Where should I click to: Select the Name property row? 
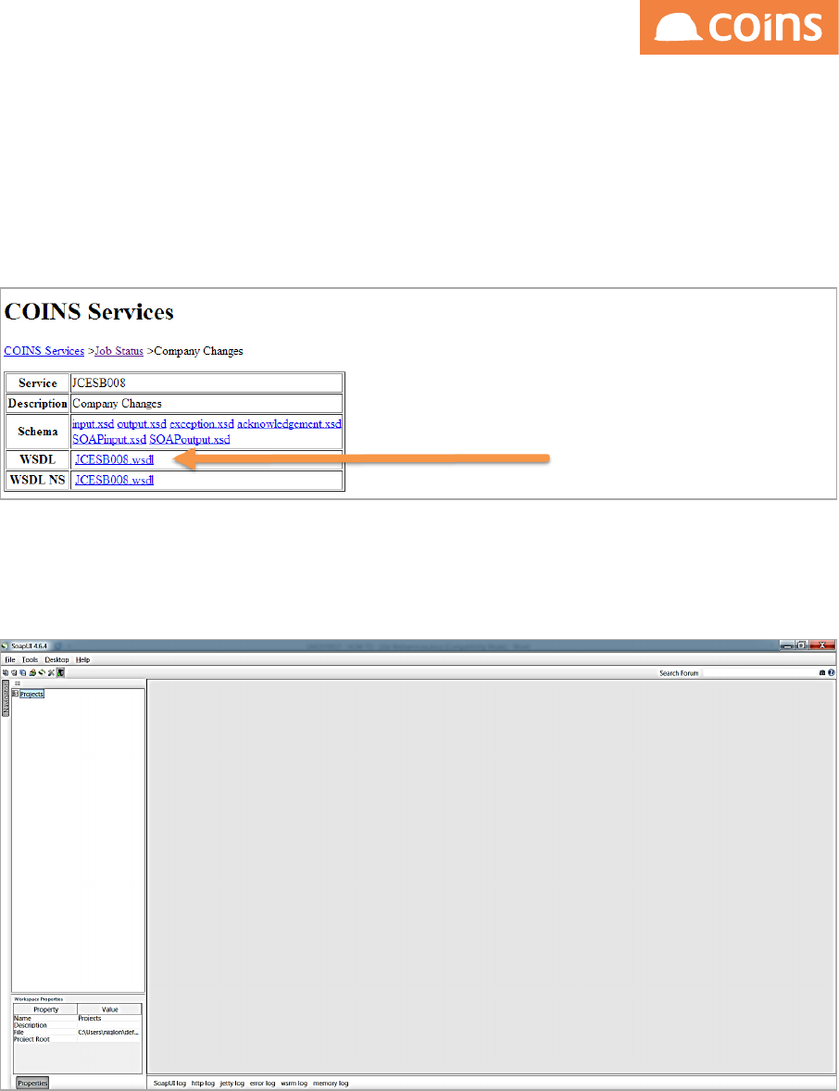click(77, 1018)
